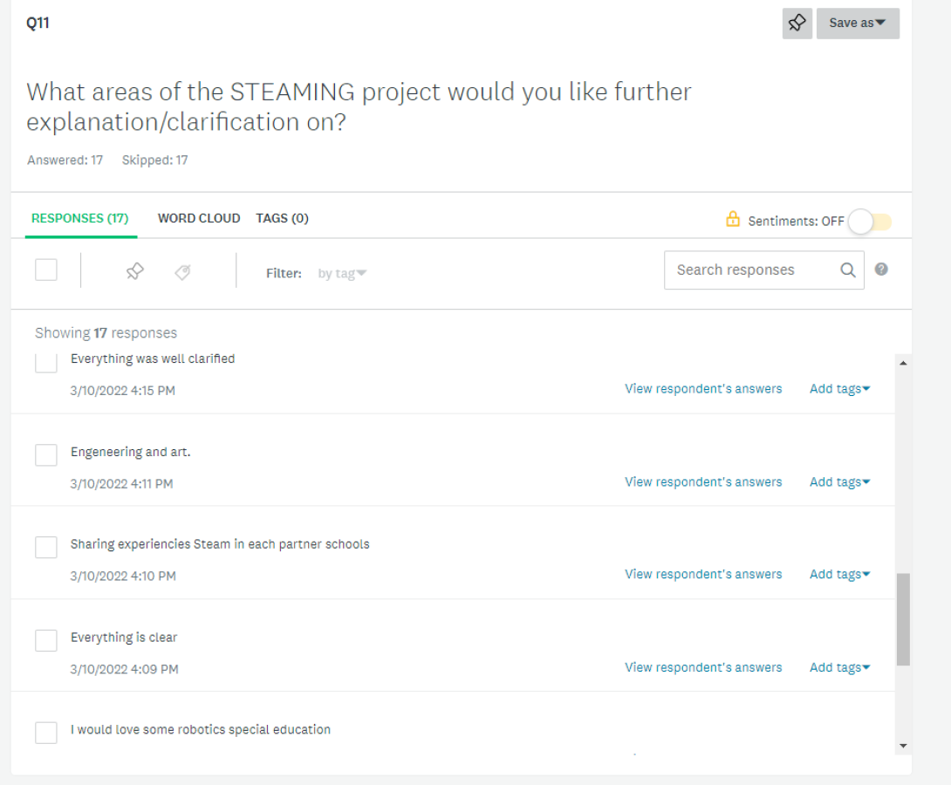This screenshot has width=951, height=785.
Task: Pin question Q11 using the top pin icon
Action: pos(797,24)
